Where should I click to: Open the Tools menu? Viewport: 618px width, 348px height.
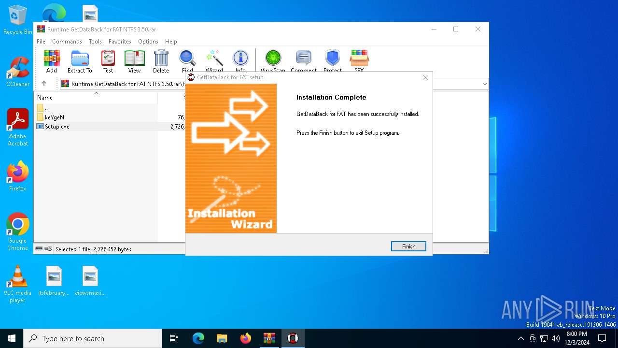(x=95, y=42)
